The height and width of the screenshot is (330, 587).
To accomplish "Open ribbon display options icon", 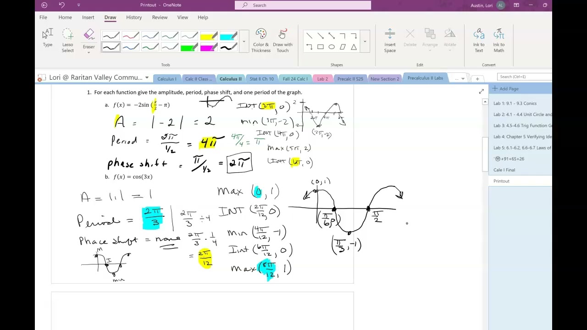I will pos(516,5).
